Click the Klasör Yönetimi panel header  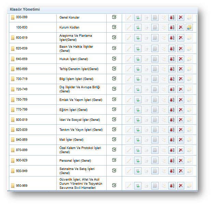[25, 9]
